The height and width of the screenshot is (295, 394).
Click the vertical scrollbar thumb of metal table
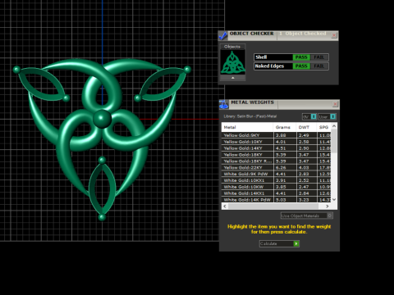click(x=334, y=141)
